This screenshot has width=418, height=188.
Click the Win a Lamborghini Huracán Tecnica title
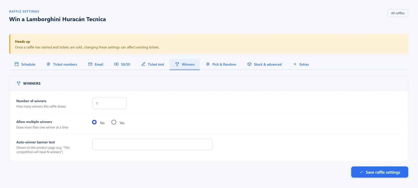pyautogui.click(x=57, y=19)
